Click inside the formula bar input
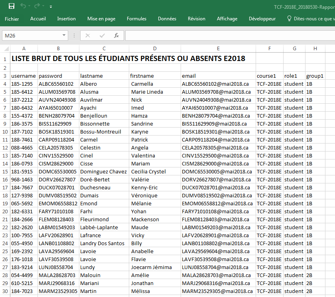 coord(227,35)
